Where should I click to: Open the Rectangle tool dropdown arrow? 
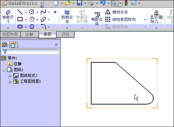[26, 20]
